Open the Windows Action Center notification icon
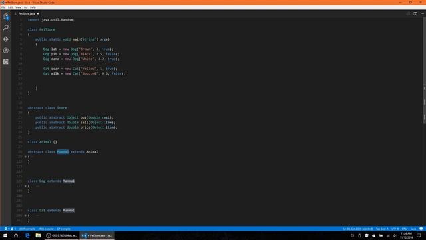The image size is (426, 240). tap(419, 235)
